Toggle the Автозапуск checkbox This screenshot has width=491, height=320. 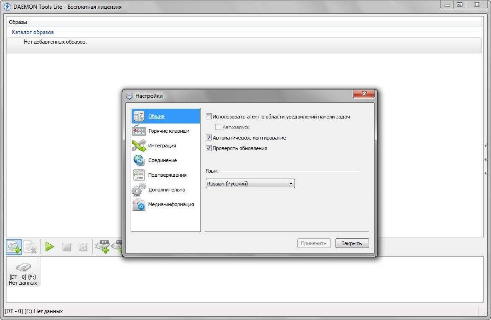(218, 127)
